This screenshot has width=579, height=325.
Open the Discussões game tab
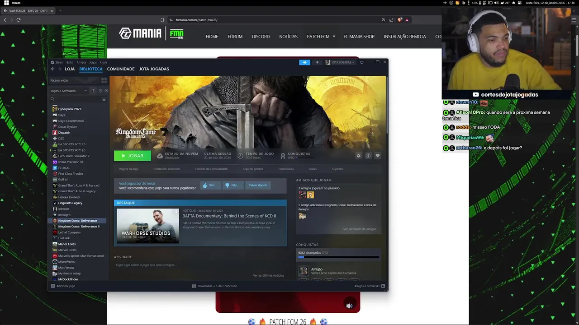[x=286, y=169]
